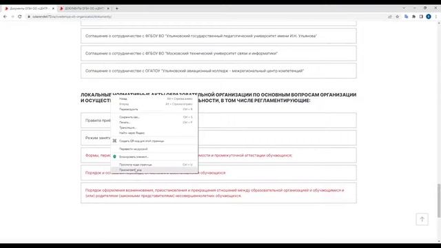Choose Перевести на русский menu entry
This screenshot has width=441, height=248.
(154, 149)
